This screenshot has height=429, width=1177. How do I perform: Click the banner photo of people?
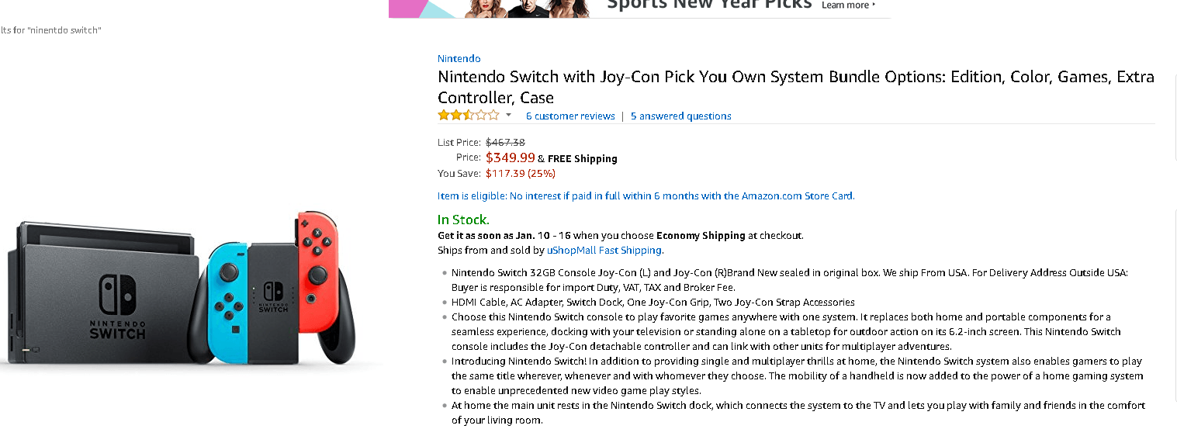[528, 8]
